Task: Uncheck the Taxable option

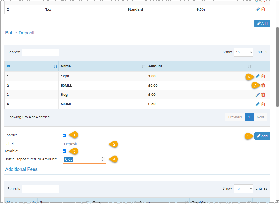Action: (x=64, y=151)
